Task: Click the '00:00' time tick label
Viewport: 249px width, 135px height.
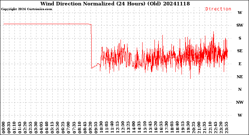Action: click(4, 128)
